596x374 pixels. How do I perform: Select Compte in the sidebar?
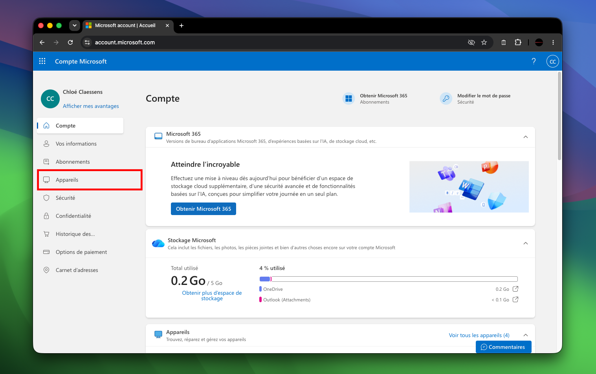[x=80, y=126]
